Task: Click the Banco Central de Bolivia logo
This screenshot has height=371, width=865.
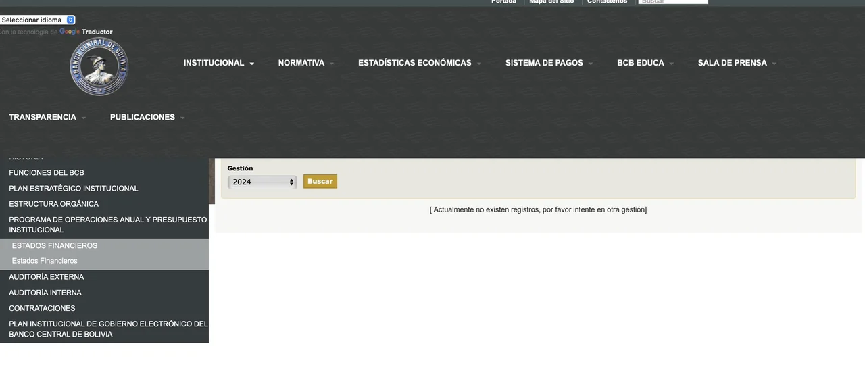Action: [x=99, y=66]
